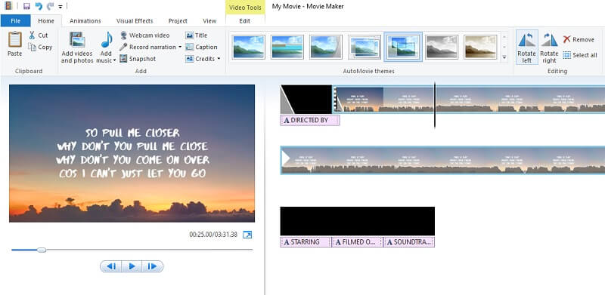Apply the sepia AutoMovie theme

(x=480, y=47)
